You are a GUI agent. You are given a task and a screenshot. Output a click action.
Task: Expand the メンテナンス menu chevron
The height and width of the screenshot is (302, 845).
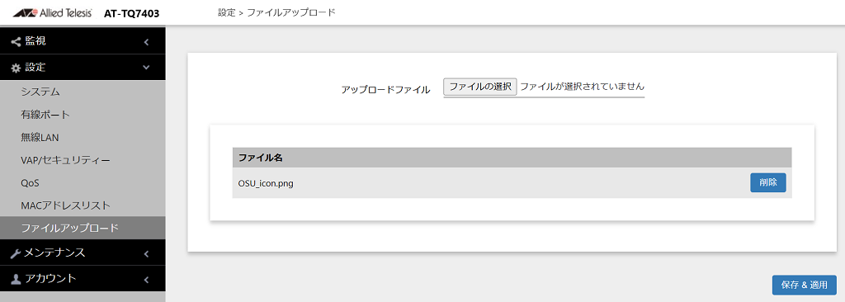click(x=146, y=253)
